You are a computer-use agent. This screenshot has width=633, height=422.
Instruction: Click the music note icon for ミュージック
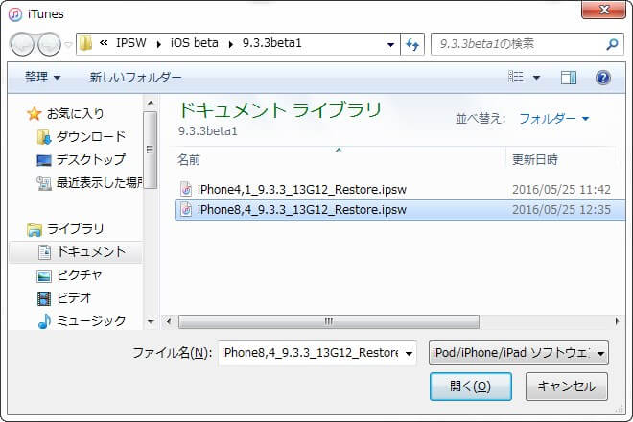pos(44,321)
